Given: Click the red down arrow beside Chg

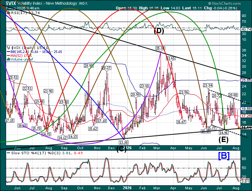Looking at the screenshot, I should [x=239, y=8].
